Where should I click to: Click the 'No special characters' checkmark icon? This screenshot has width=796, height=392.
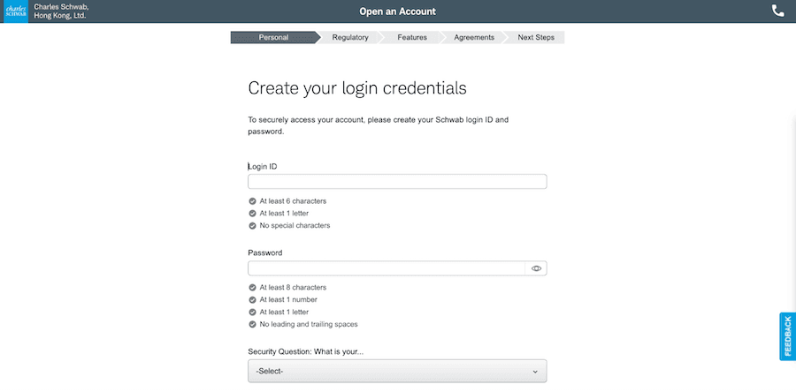[253, 226]
